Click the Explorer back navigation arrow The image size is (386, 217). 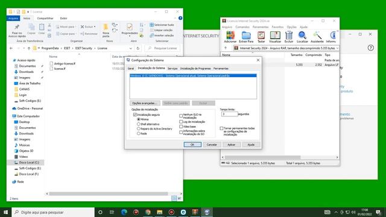pyautogui.click(x=11, y=48)
